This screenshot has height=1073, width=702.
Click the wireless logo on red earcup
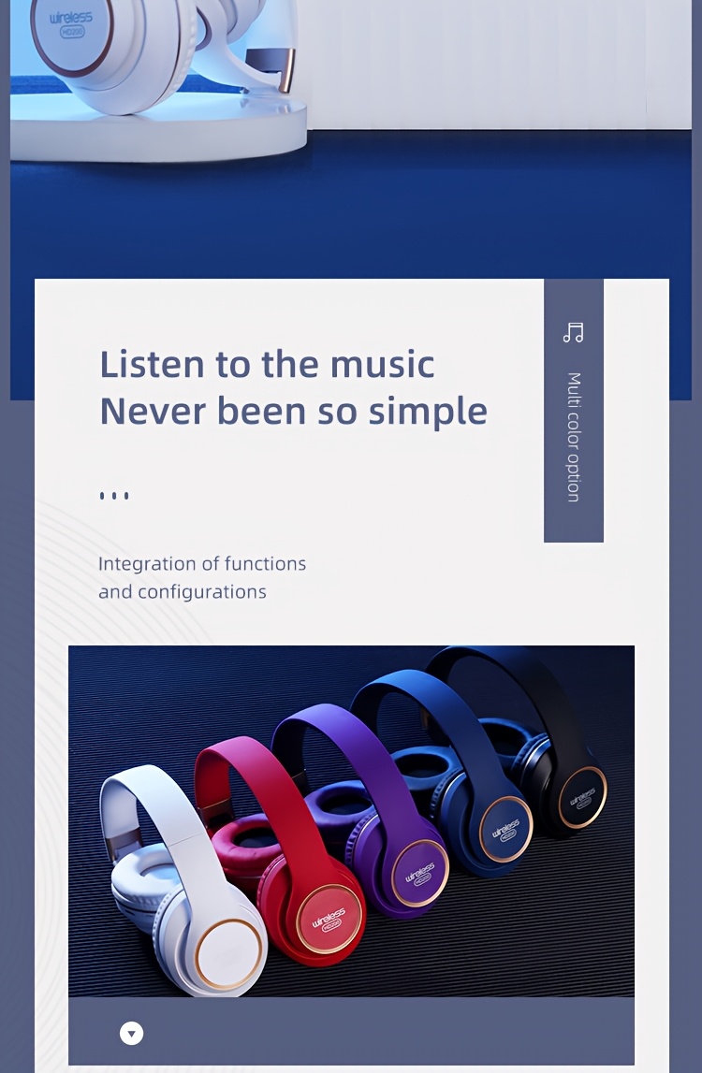point(329,919)
